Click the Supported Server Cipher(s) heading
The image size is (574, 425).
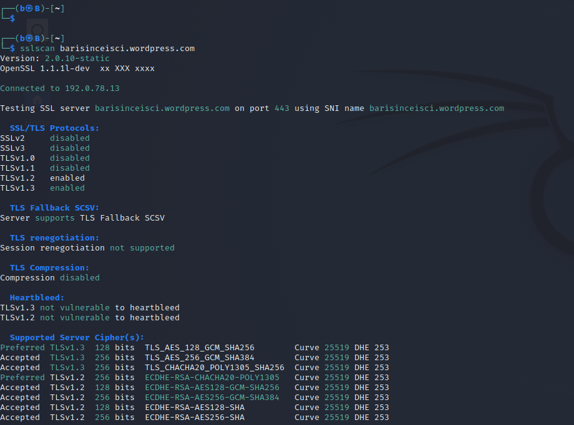[77, 337]
